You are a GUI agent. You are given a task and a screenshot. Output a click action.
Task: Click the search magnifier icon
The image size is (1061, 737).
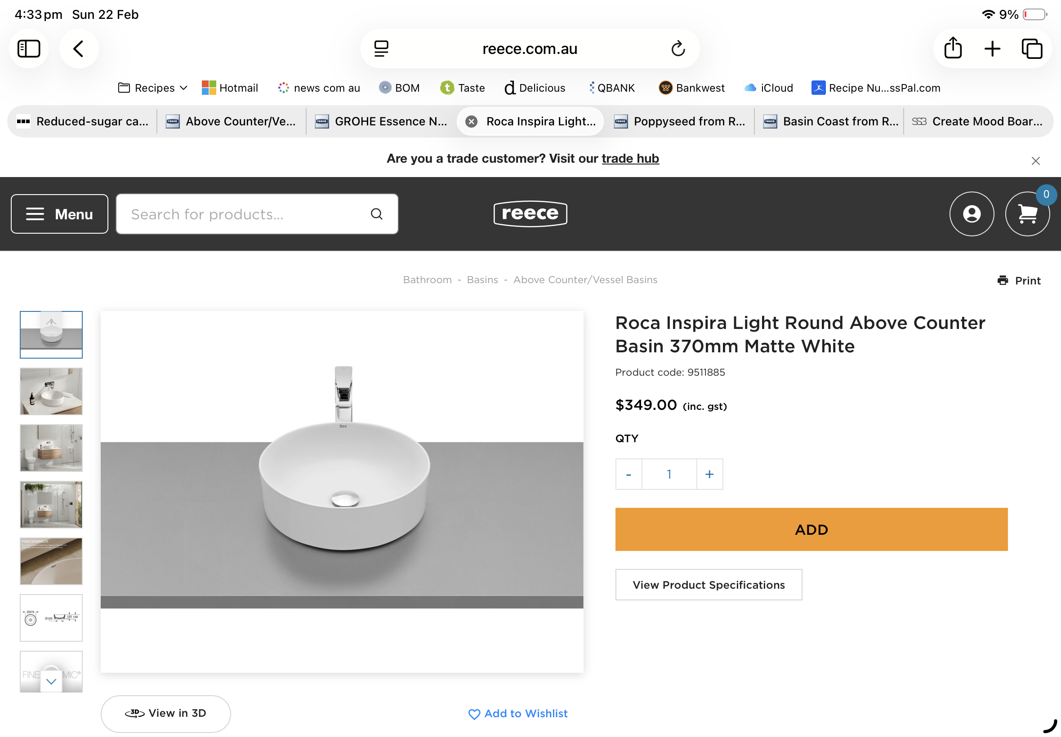376,214
